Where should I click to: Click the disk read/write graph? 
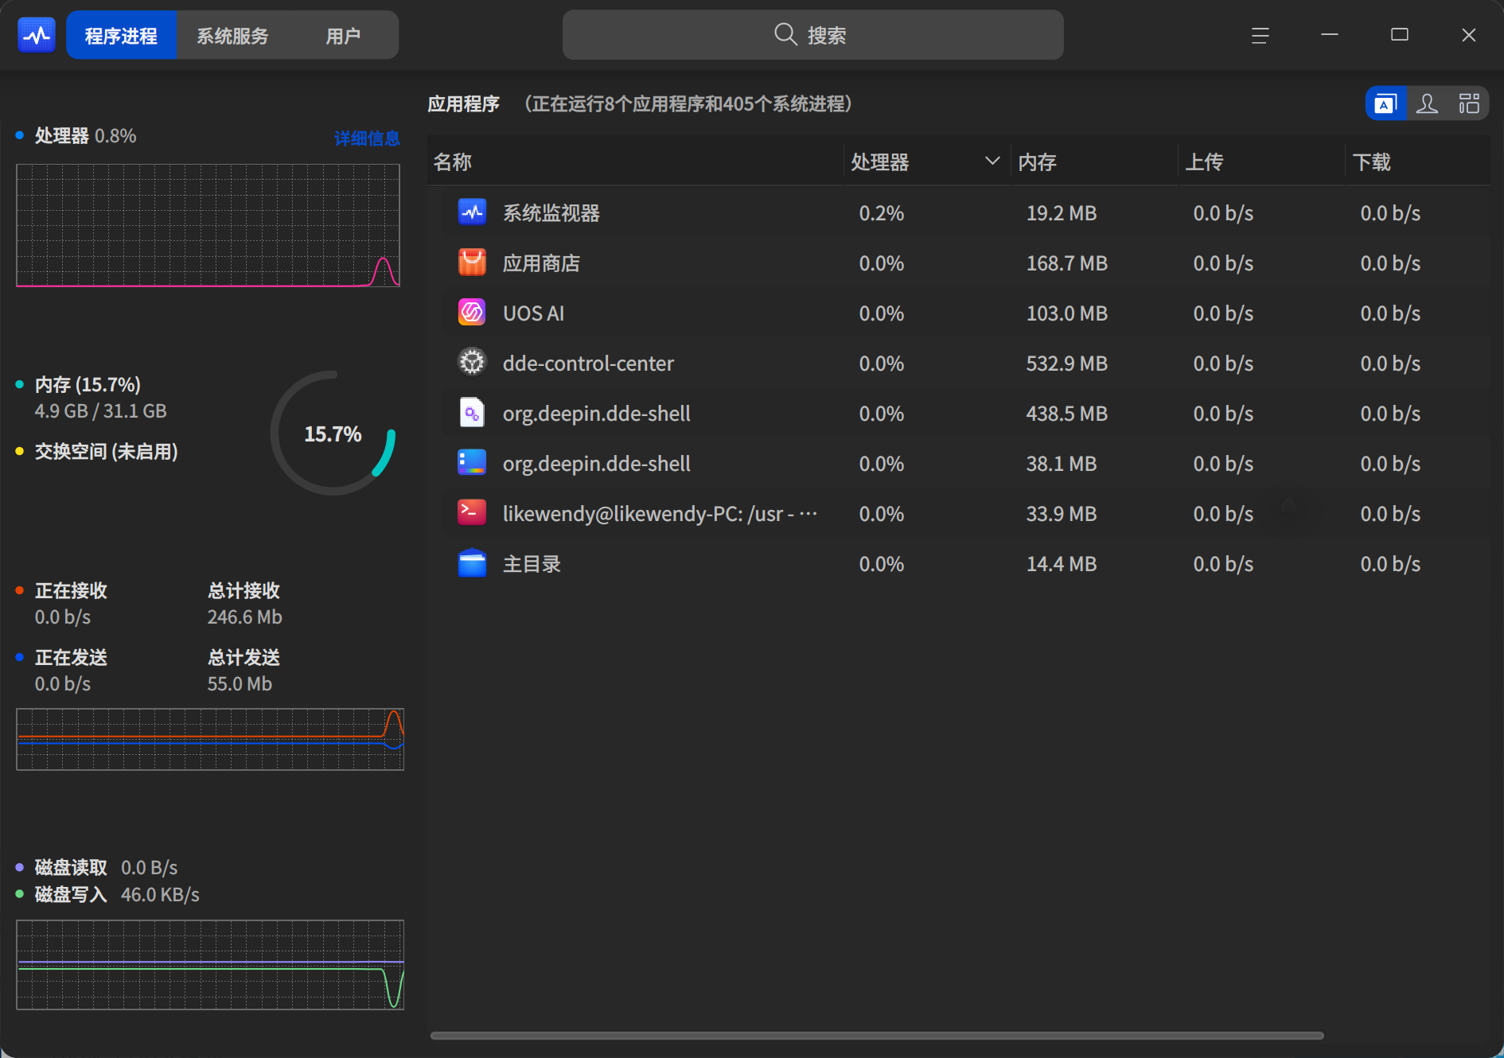tap(210, 964)
